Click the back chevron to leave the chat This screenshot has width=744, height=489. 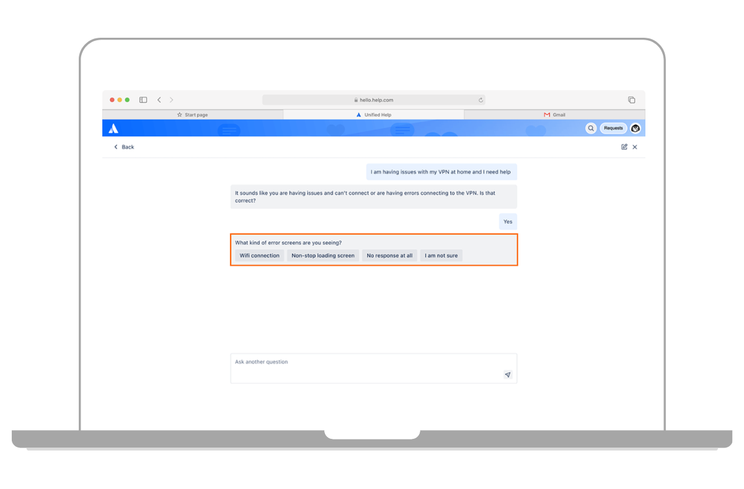[116, 147]
